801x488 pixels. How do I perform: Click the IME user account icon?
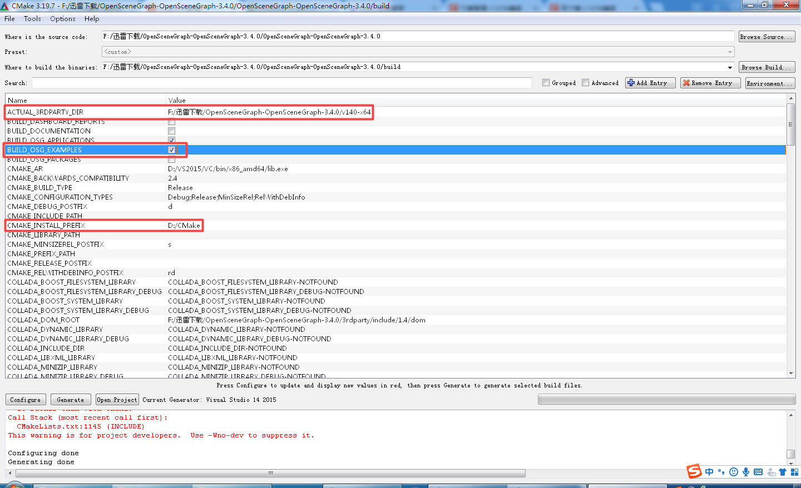[x=771, y=472]
